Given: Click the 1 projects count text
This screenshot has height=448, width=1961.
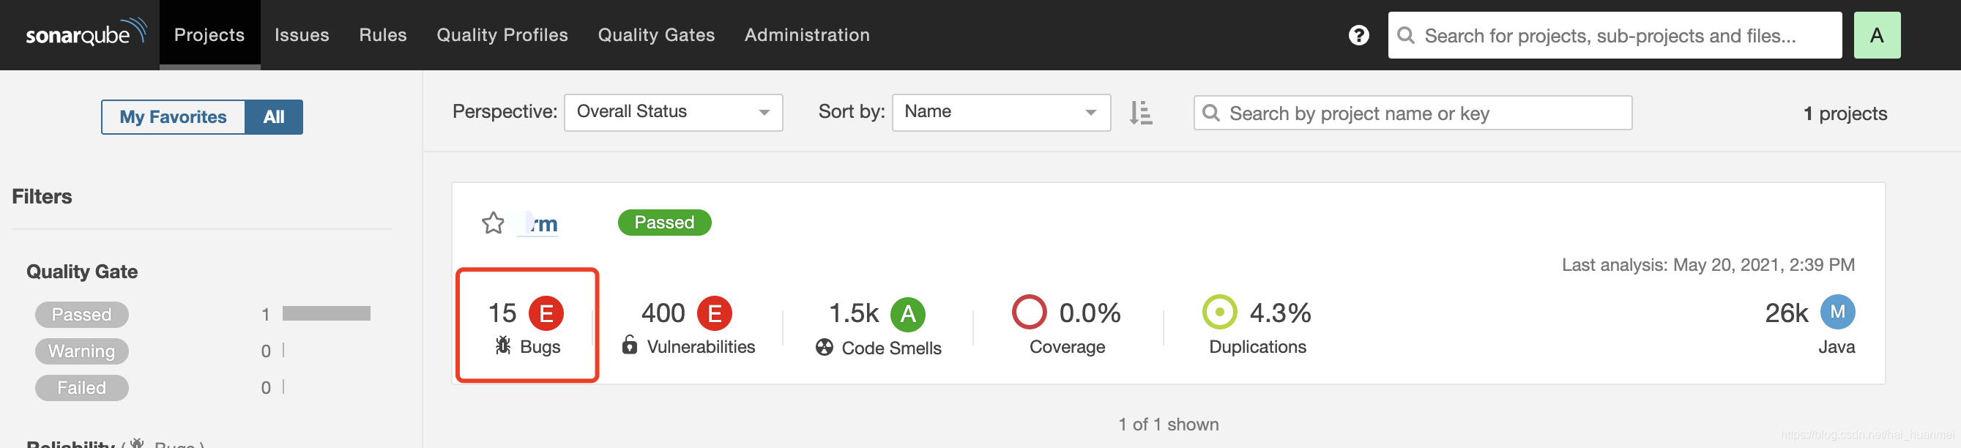Looking at the screenshot, I should click(1845, 113).
